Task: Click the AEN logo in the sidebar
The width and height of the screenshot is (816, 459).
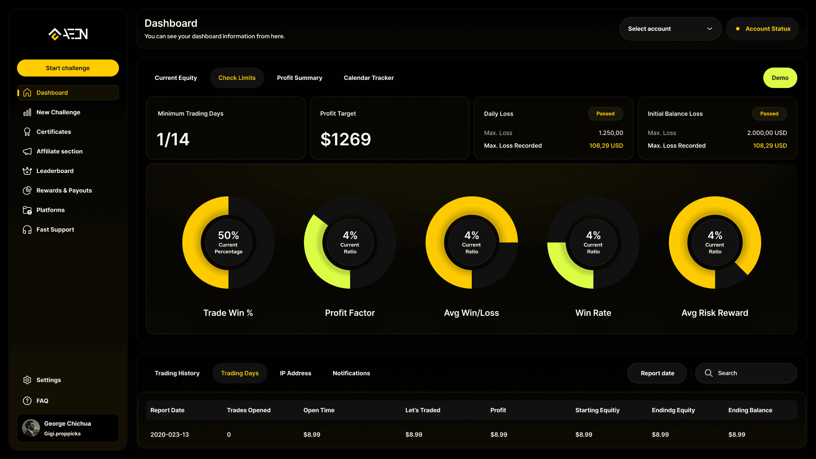Action: point(68,34)
